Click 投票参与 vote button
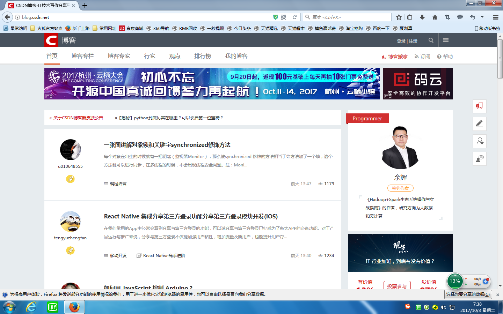The width and height of the screenshot is (503, 314). (397, 285)
